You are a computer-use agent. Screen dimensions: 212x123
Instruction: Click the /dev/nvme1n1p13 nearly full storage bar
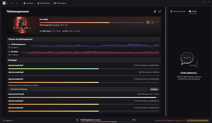pyautogui.click(x=84, y=97)
